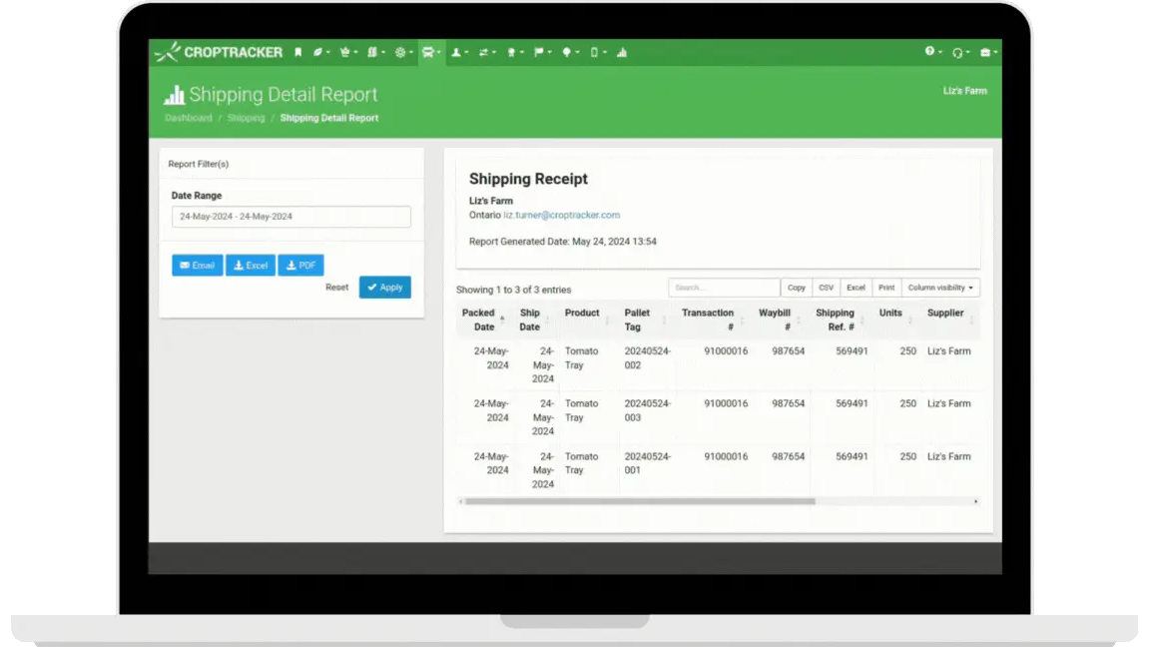
Task: Open the transfer arrows menu icon
Action: point(486,52)
